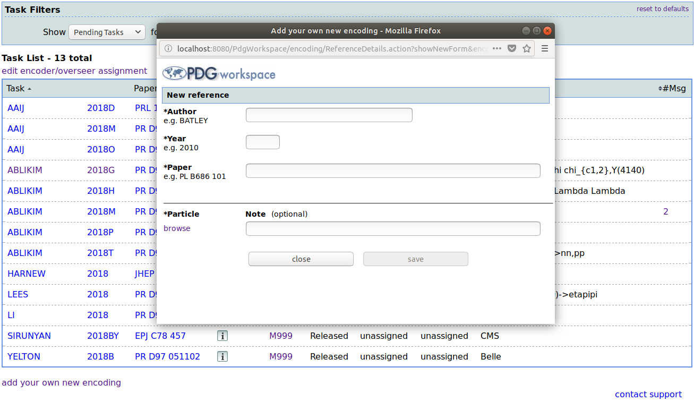The image size is (694, 410).
Task: Click the URL address bar text
Action: 332,48
